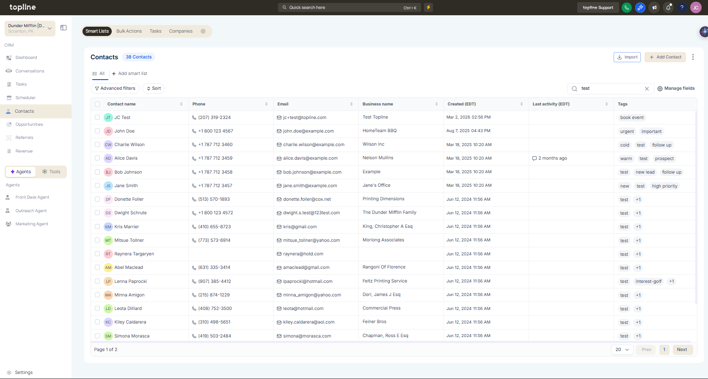Viewport: 708px width, 379px height.
Task: Switch to the Smart Lists tab
Action: [97, 31]
